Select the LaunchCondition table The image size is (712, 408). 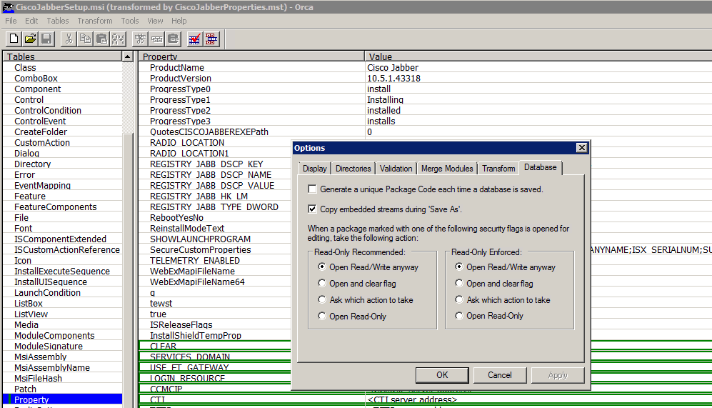click(47, 292)
